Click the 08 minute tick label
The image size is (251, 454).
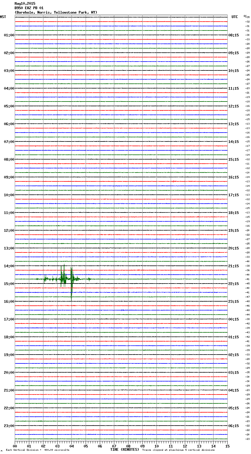(x=128, y=446)
